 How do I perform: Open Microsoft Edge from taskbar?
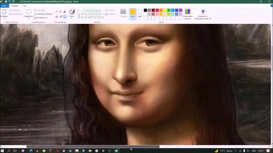pyautogui.click(x=31, y=151)
